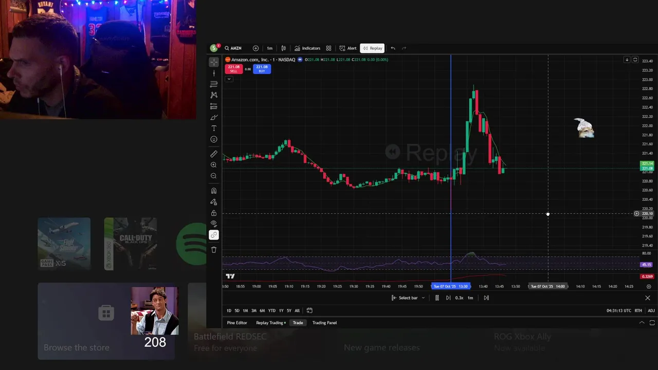Click the pane move-down arrow icon
This screenshot has width=658, height=370.
(x=627, y=60)
